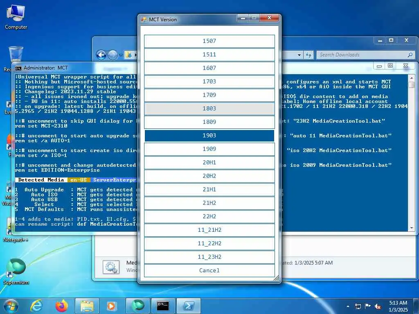Maximize the Explorer Downloads window

[x=391, y=40]
